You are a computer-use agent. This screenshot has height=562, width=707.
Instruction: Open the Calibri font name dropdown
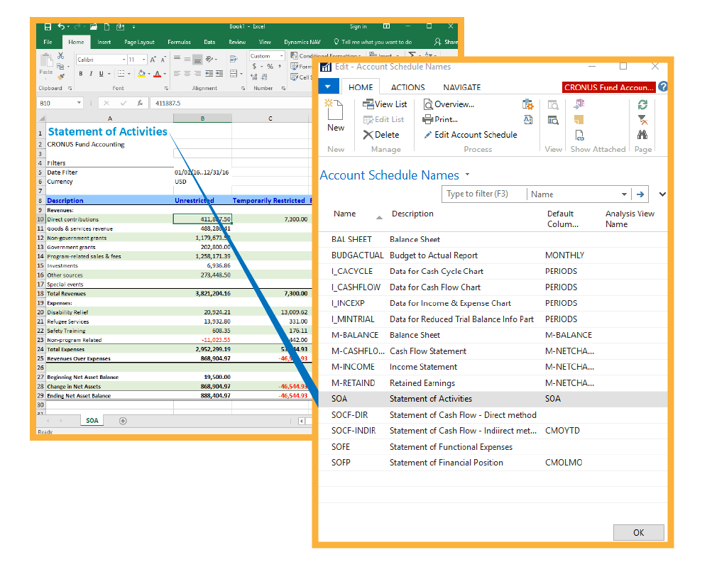124,60
